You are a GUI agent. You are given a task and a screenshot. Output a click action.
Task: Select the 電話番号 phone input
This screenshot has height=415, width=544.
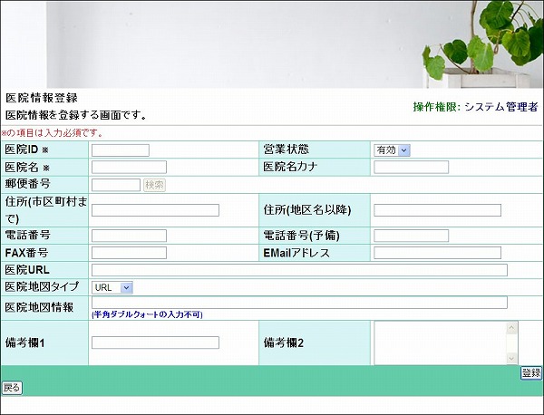pos(129,236)
